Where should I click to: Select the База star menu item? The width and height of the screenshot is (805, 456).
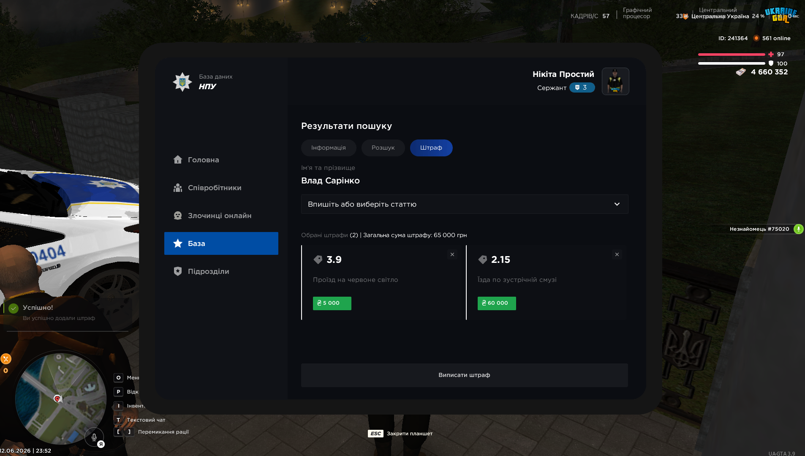pos(221,243)
